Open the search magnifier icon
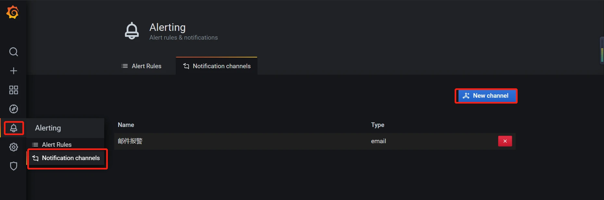The image size is (604, 200). point(13,52)
